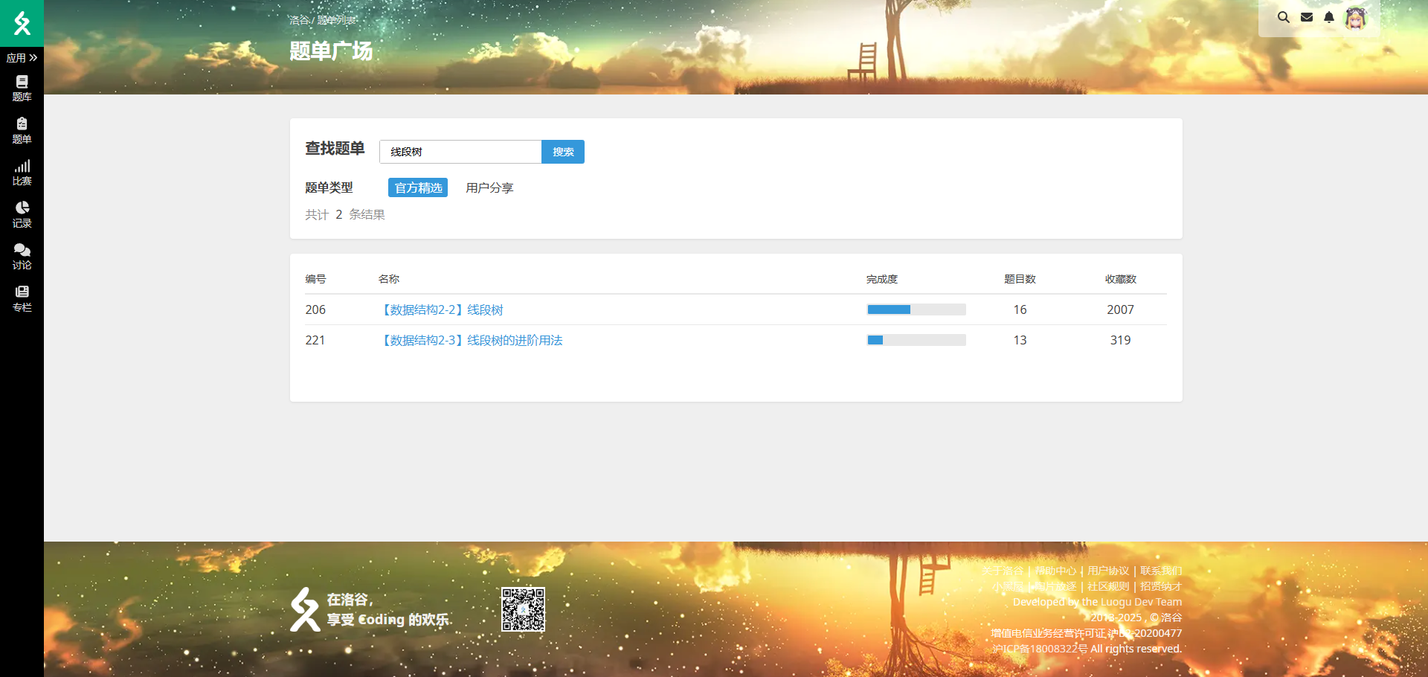Open 【数据结构2-3】线段树的进阶用法 link

472,340
